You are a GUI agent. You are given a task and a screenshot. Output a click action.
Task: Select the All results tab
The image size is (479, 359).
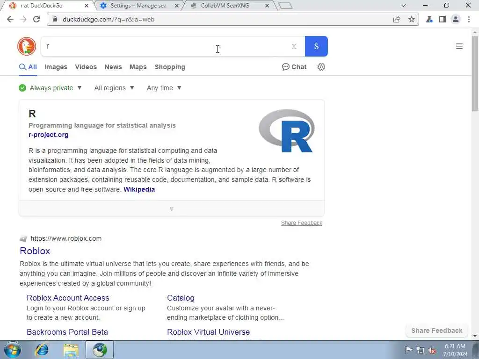28,67
